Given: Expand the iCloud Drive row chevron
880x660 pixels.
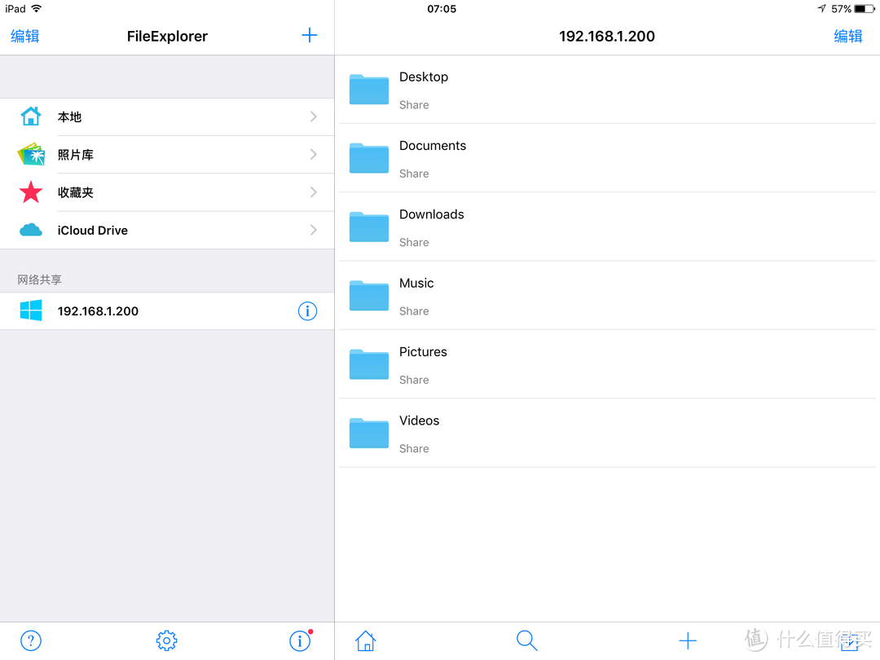Looking at the screenshot, I should [314, 231].
